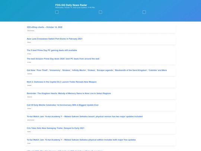
Task: Open Kingdom Hearts Melody of Memory Demo article
Action: click(x=69, y=93)
